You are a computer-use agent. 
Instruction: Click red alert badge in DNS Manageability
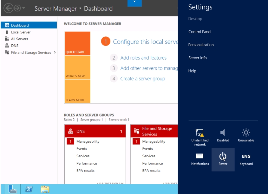point(70,141)
